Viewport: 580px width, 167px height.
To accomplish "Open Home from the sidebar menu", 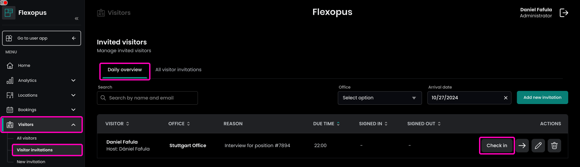I will (24, 66).
